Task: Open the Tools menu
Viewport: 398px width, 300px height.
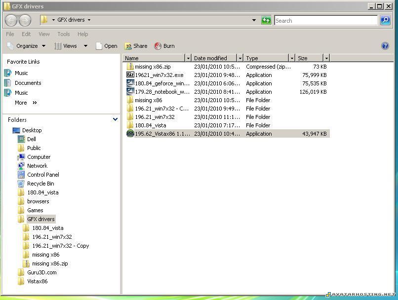Action: pyautogui.click(x=64, y=34)
